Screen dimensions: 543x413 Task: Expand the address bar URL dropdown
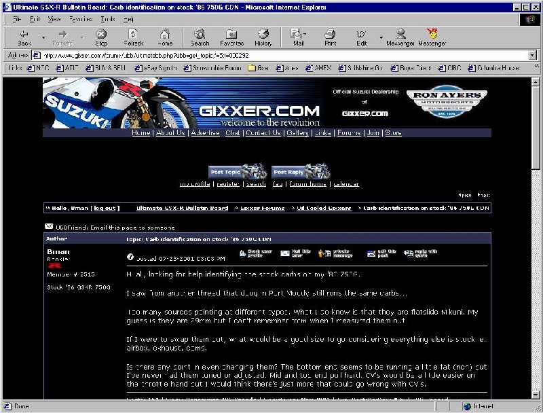(x=532, y=55)
